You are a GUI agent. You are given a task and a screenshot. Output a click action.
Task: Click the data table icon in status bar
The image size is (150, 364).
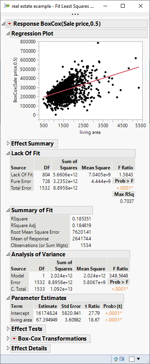point(122,359)
